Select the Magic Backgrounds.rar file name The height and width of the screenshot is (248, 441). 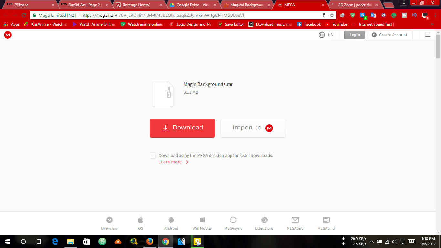[208, 84]
